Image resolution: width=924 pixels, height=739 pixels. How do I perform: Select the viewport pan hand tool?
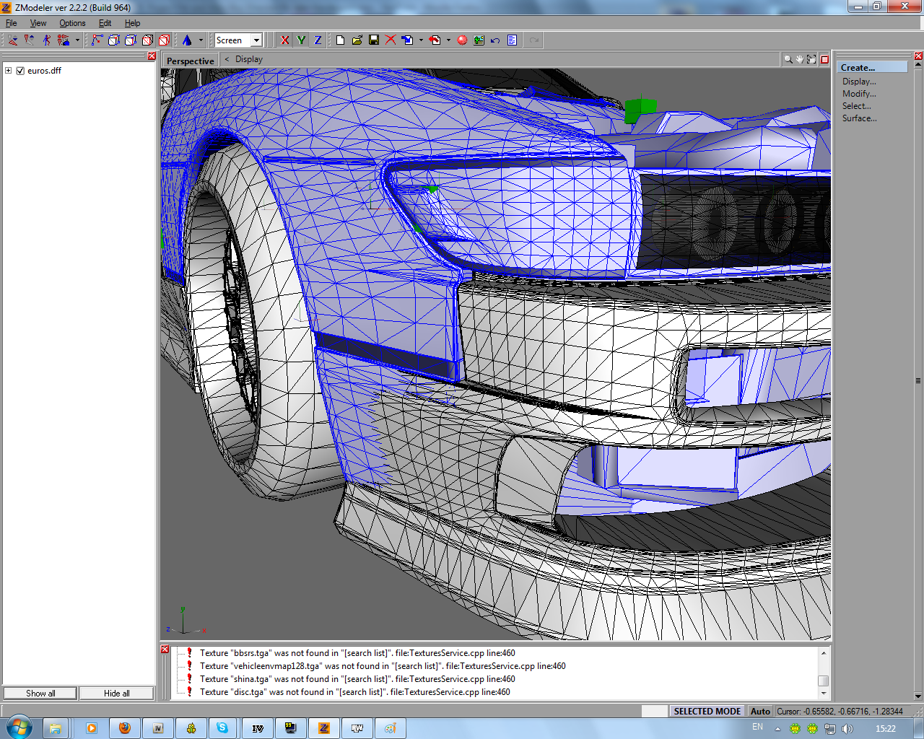pyautogui.click(x=800, y=59)
